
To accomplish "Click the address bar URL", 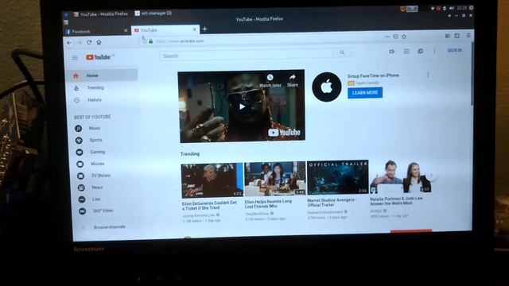I will coord(180,41).
